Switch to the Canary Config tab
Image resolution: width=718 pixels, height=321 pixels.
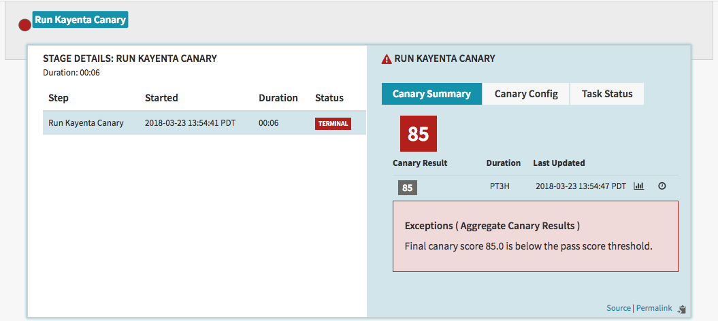(526, 94)
